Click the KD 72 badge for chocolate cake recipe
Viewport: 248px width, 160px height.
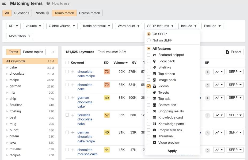click(x=107, y=72)
